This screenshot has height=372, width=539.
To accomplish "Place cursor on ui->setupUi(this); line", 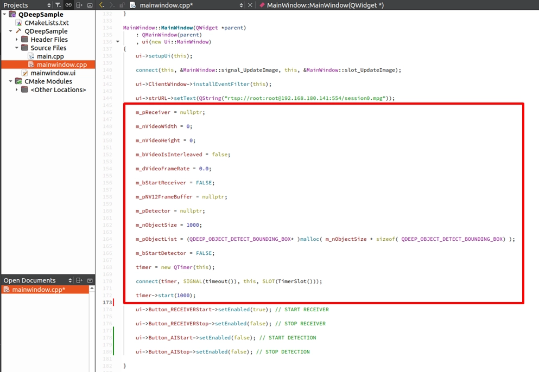I will (164, 56).
